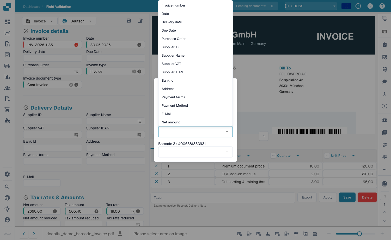Open the Invoice document type dropdown

click(x=53, y=85)
